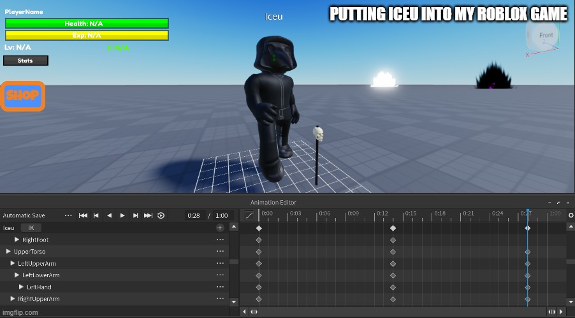Open the Automatic Save options menu

click(68, 215)
